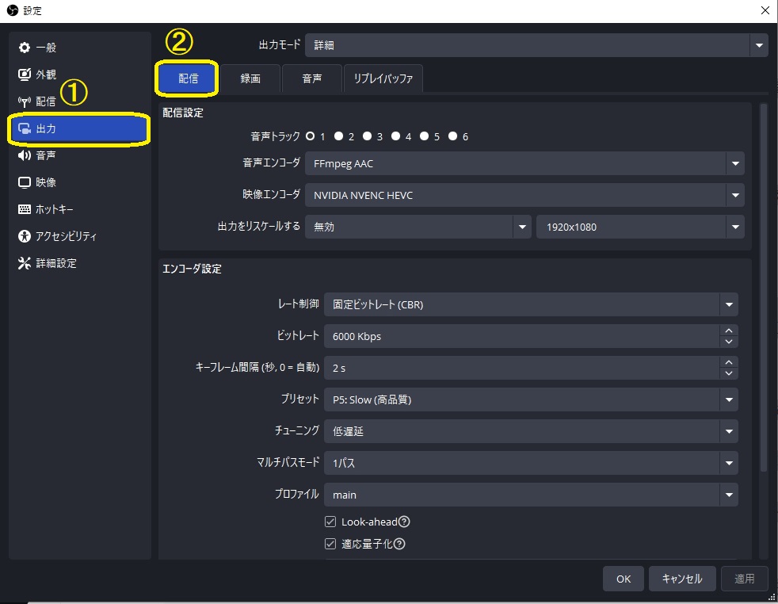Disable the Look-ahead checkbox
The height and width of the screenshot is (604, 778).
point(330,522)
